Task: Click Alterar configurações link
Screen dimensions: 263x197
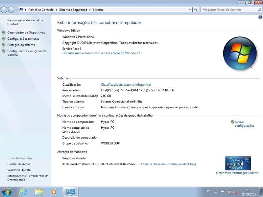Action: [244, 124]
